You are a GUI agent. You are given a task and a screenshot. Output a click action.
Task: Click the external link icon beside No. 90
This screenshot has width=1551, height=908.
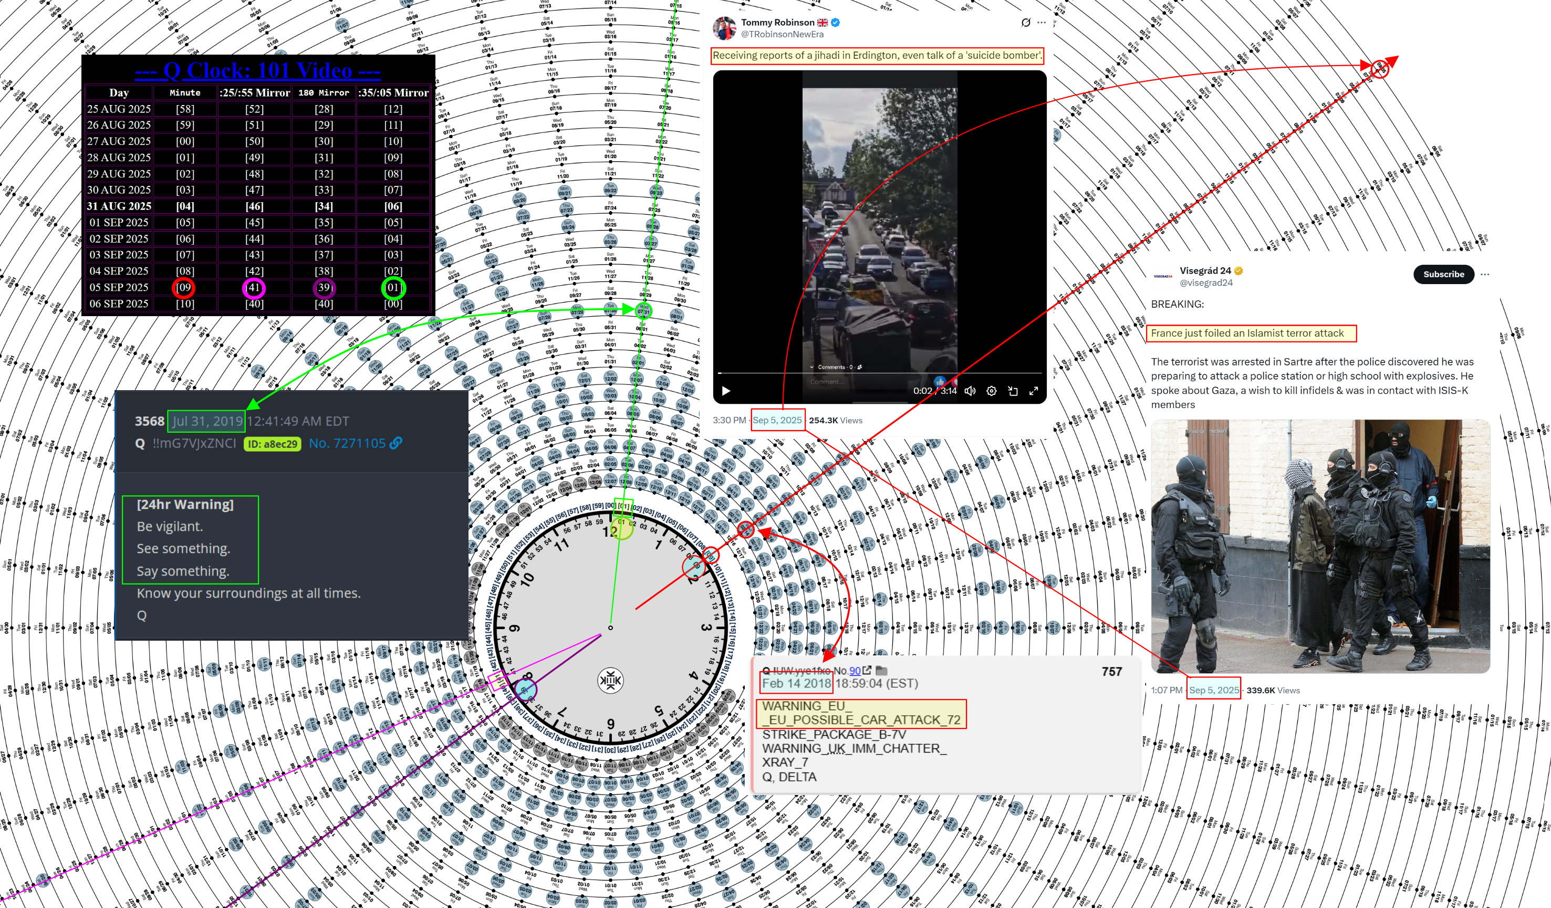pos(867,671)
